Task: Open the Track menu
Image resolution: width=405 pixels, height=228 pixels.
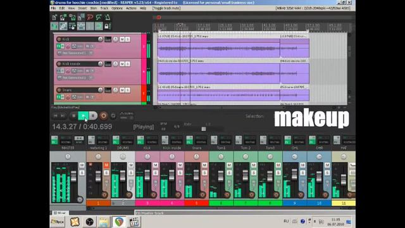Action: 104,8
